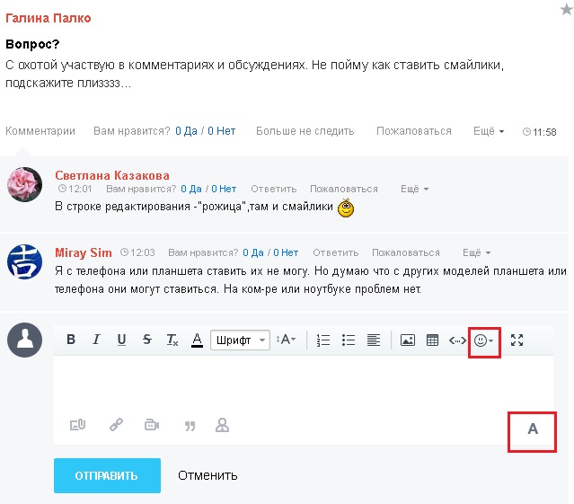Add a video using the camera icon
This screenshot has width=574, height=504.
(x=152, y=425)
